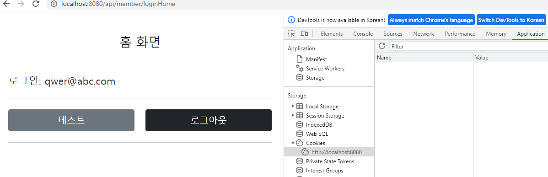Click the gray 테스트 button
548x177 pixels.
click(71, 120)
